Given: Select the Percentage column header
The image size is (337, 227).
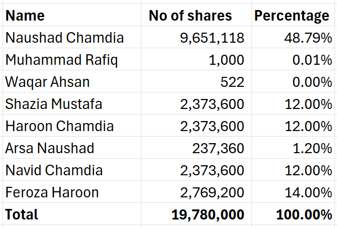Looking at the screenshot, I should [x=292, y=16].
